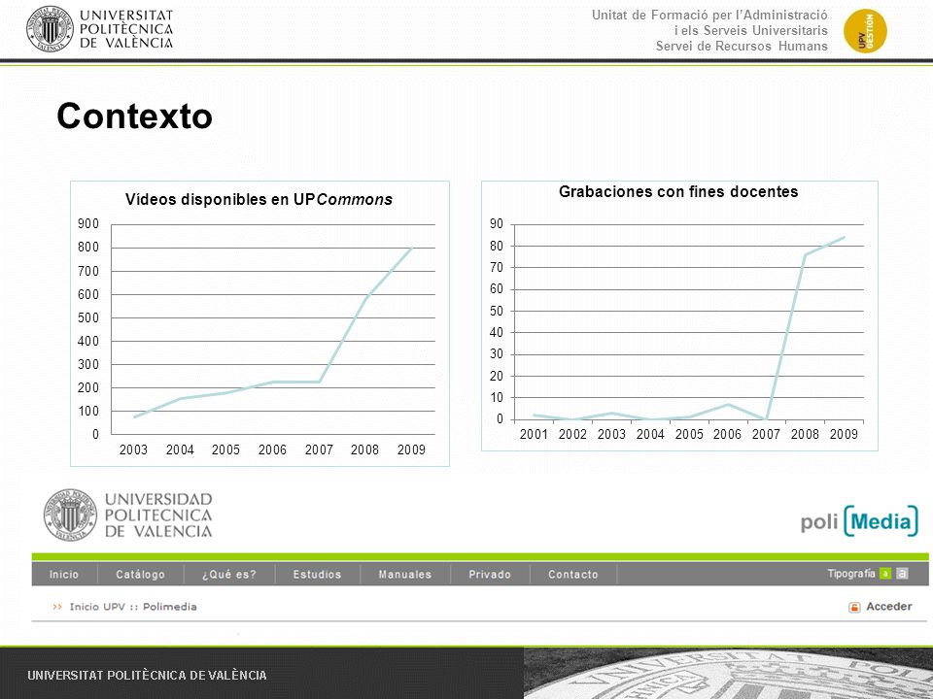Click the chart title Vídeos disponibles en UPCommons
933x699 pixels.
point(259,199)
